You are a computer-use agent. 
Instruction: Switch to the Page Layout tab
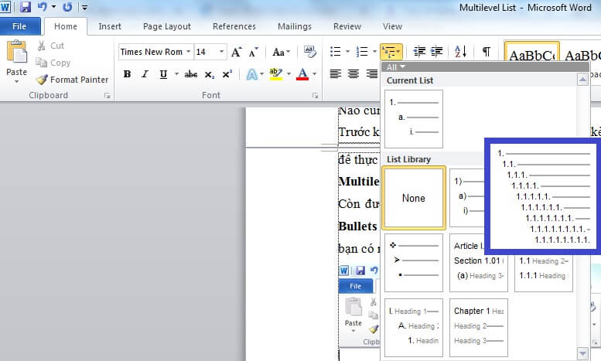pos(167,26)
